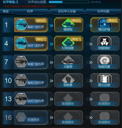Select the 战斧2型机甲 mech card
The image size is (122, 128).
(31, 99)
